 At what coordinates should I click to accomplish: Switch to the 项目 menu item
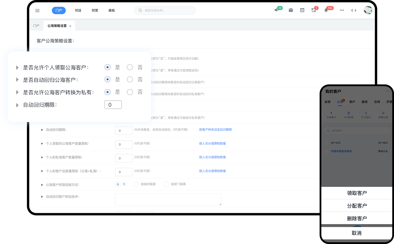(x=78, y=10)
